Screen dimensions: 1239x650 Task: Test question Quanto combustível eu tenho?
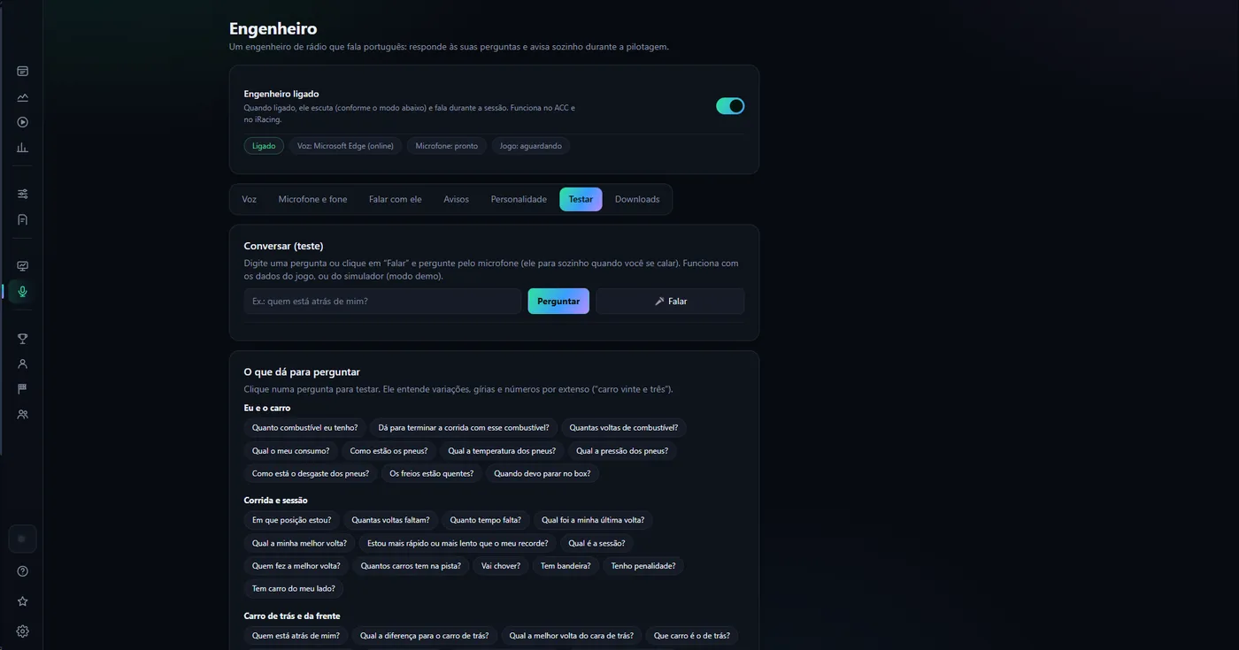pyautogui.click(x=304, y=428)
